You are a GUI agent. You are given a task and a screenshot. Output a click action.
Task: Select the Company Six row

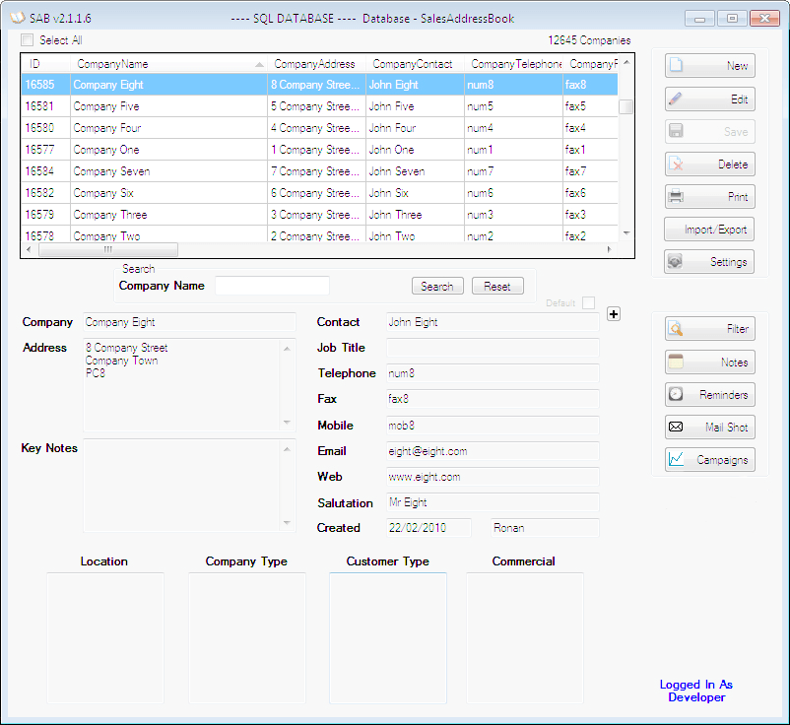coord(319,193)
